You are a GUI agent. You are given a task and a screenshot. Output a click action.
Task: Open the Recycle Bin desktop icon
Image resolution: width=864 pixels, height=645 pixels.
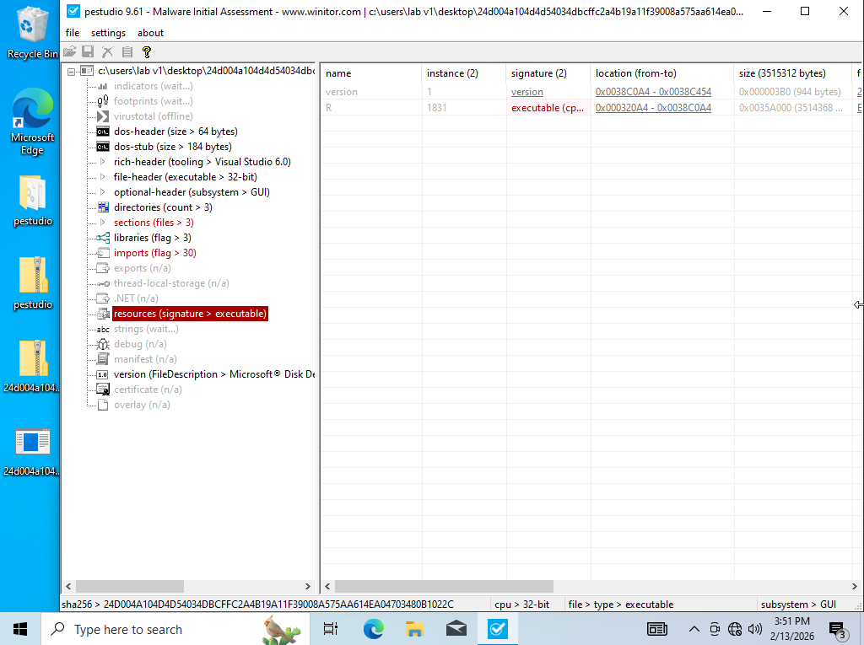[x=32, y=32]
